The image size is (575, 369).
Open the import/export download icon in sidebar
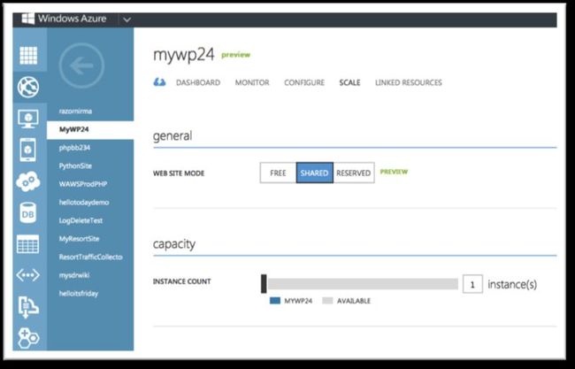point(28,307)
